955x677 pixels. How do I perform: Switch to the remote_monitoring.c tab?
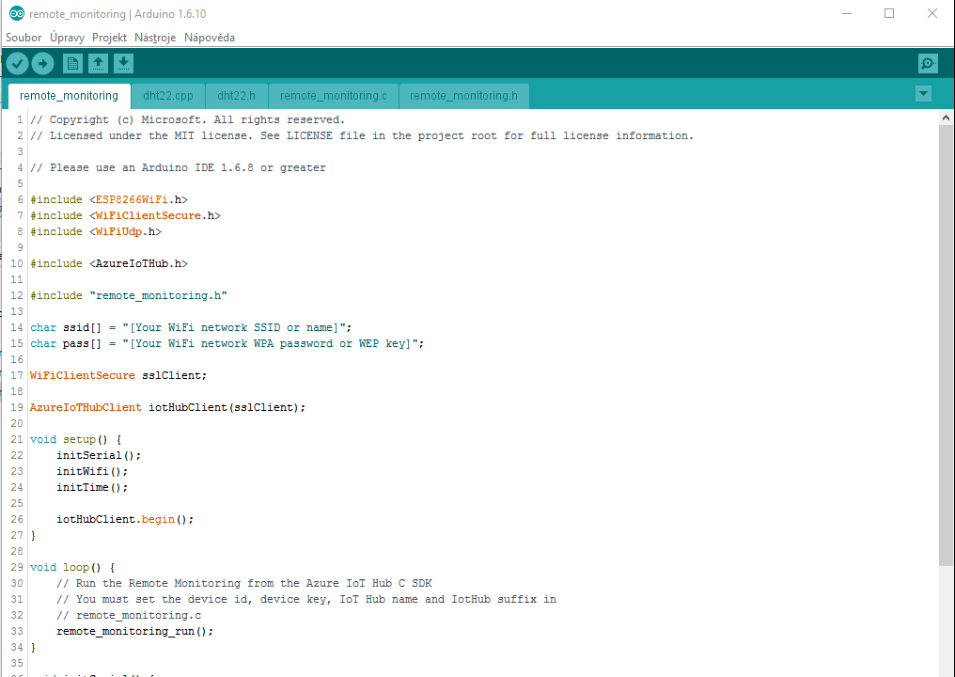coord(334,96)
